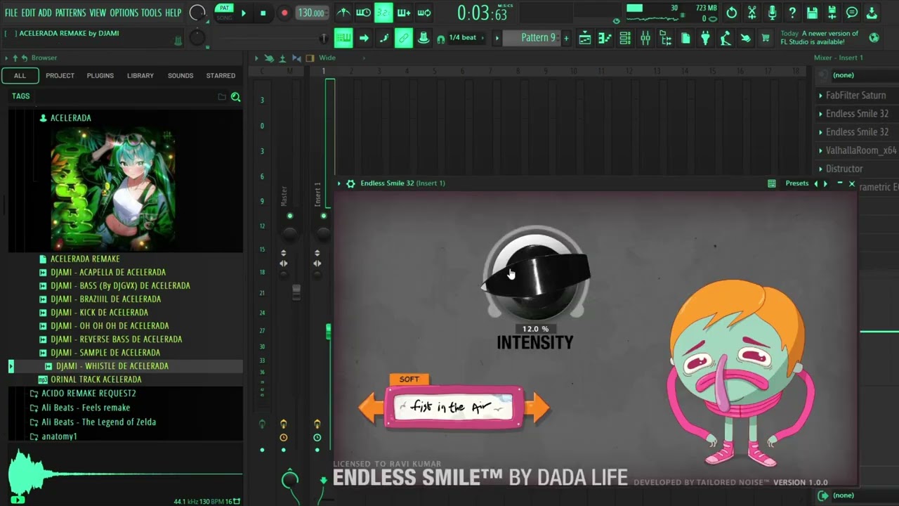The image size is (899, 506).
Task: Toggle link to controller icon
Action: (x=404, y=38)
